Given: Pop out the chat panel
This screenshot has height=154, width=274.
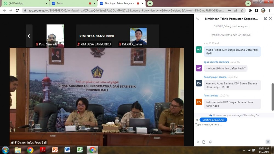Looking at the screenshot, I should pyautogui.click(x=266, y=19).
